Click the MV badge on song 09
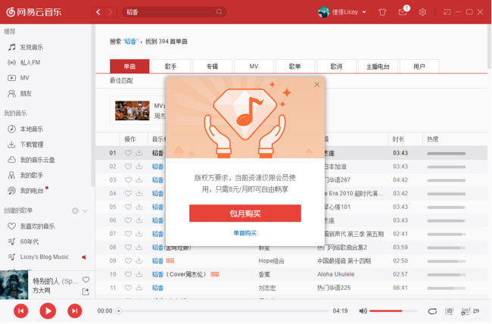Viewport: 492px width, 324px height. coord(170,260)
